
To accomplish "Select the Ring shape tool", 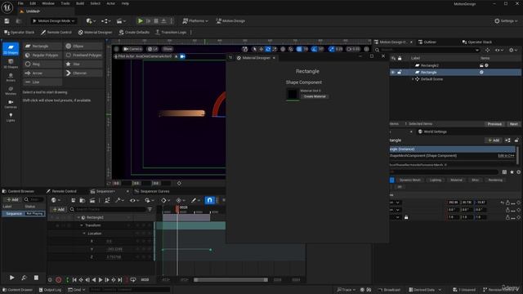I will [42, 64].
